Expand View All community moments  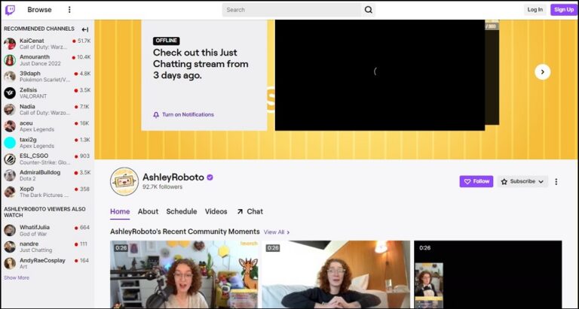[276, 232]
